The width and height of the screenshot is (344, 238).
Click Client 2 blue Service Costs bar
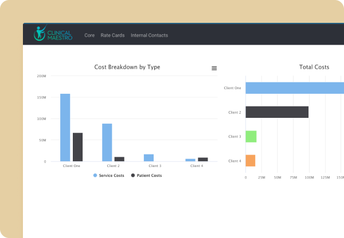(107, 142)
